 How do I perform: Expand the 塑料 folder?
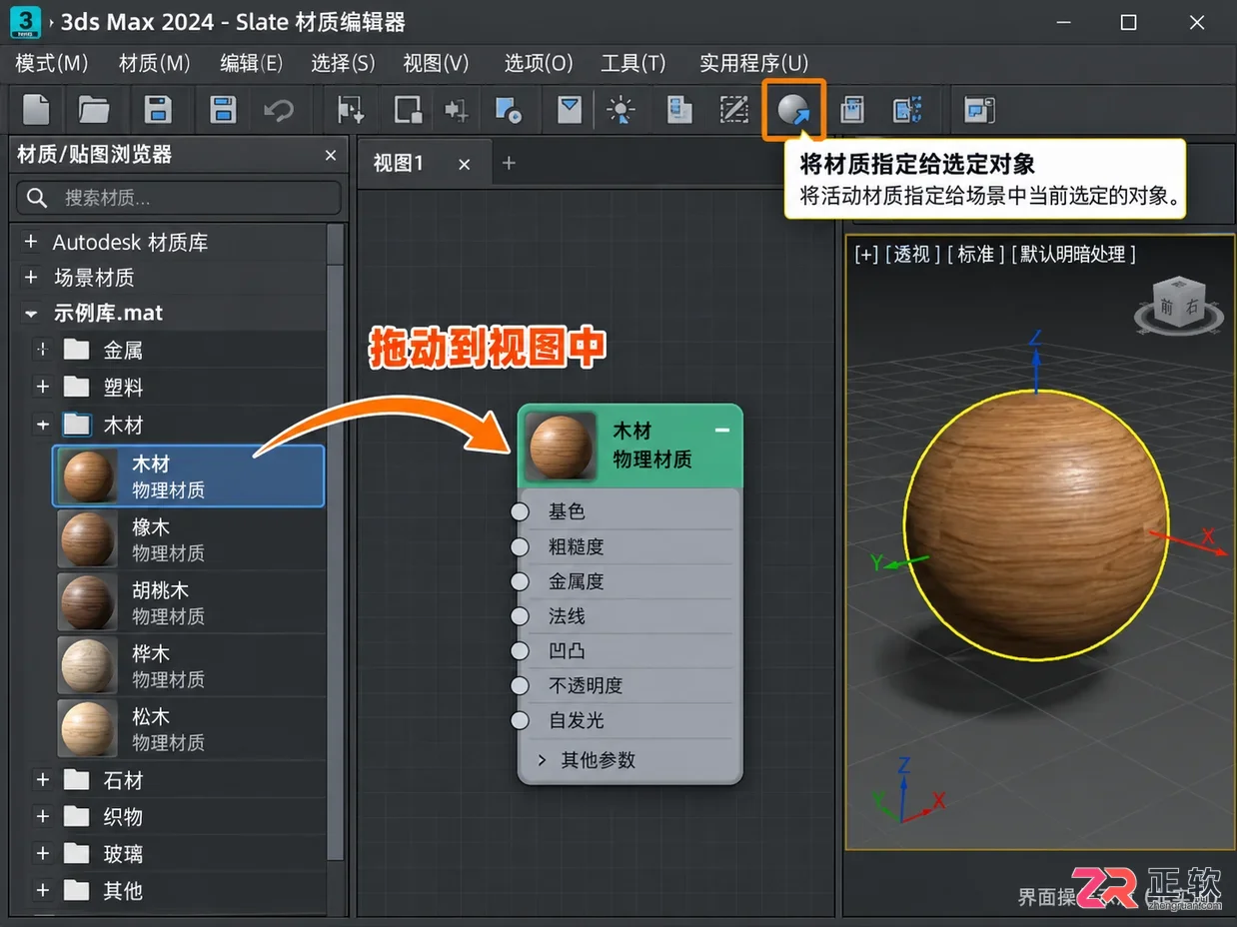[x=42, y=387]
